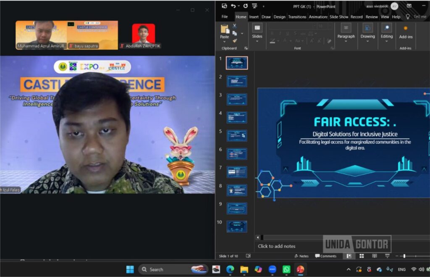Viewport: 430px width, 277px height.
Task: Click the 'Digital Solutions for Inclusive Justice' subtitle
Action: click(355, 134)
